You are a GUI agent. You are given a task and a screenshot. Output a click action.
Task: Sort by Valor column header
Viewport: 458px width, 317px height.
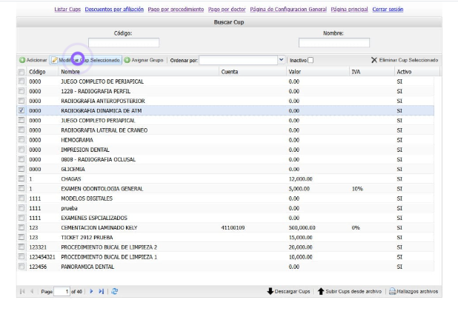pos(294,71)
